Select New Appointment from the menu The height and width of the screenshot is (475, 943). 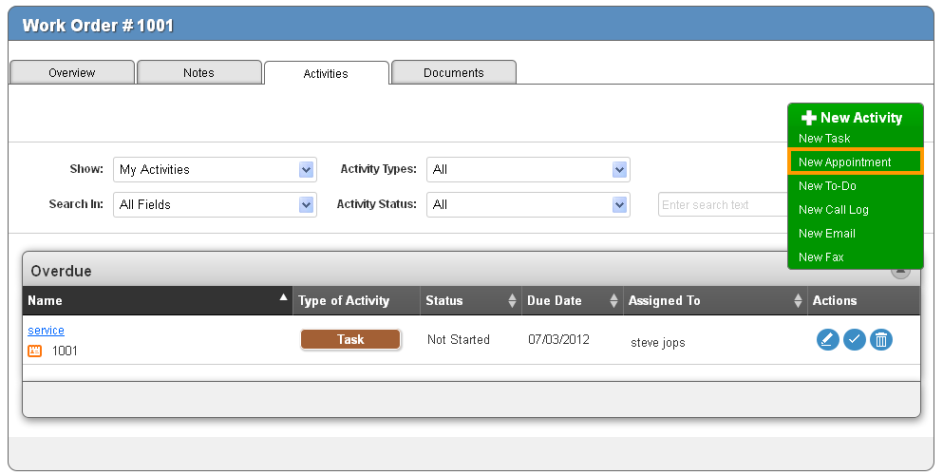tap(845, 162)
